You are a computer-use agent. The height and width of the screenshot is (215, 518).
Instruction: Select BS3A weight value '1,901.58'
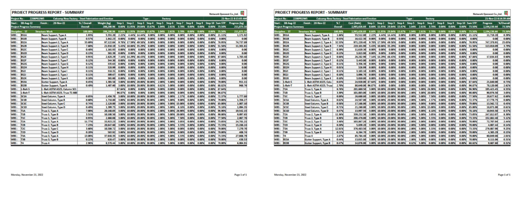click(110, 82)
